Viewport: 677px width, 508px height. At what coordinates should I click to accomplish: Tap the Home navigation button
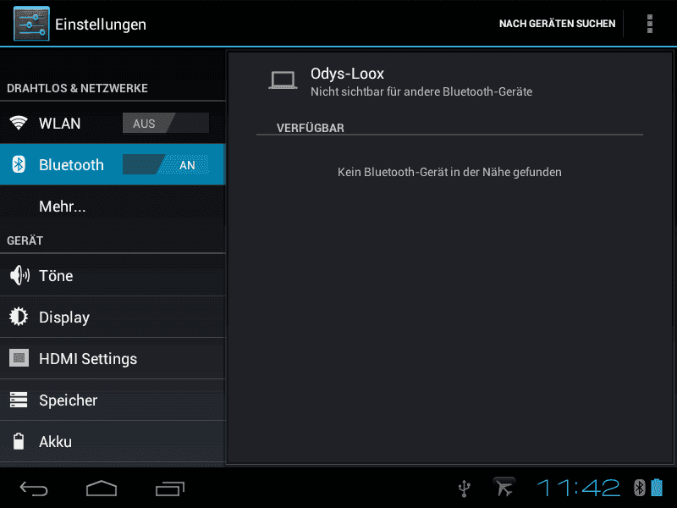[102, 489]
